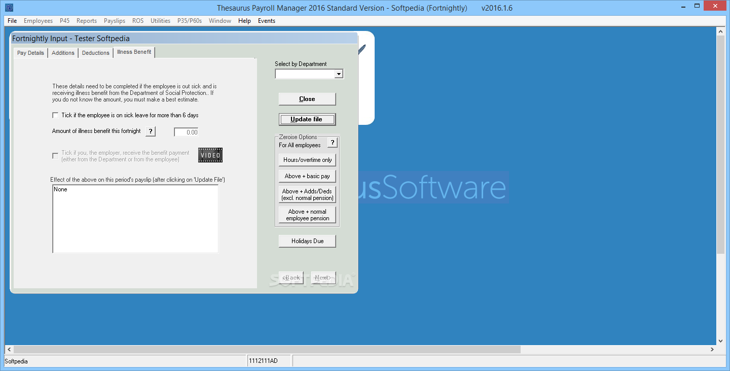Go to previous employee with Back

(291, 278)
